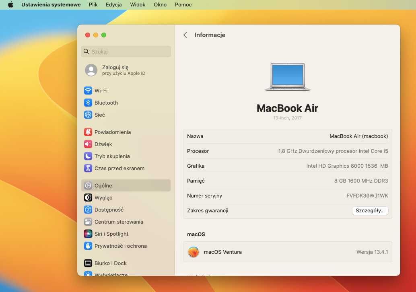Open Prywatność i ochrona hand icon
The image size is (416, 292).
pyautogui.click(x=88, y=246)
